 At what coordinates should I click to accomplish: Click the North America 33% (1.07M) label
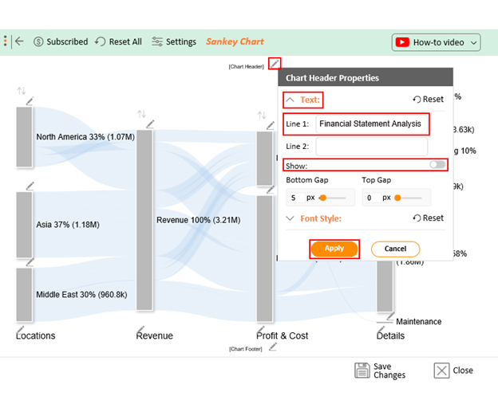(x=85, y=137)
